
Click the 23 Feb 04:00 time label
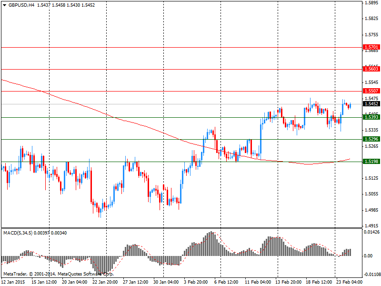pyautogui.click(x=350, y=282)
